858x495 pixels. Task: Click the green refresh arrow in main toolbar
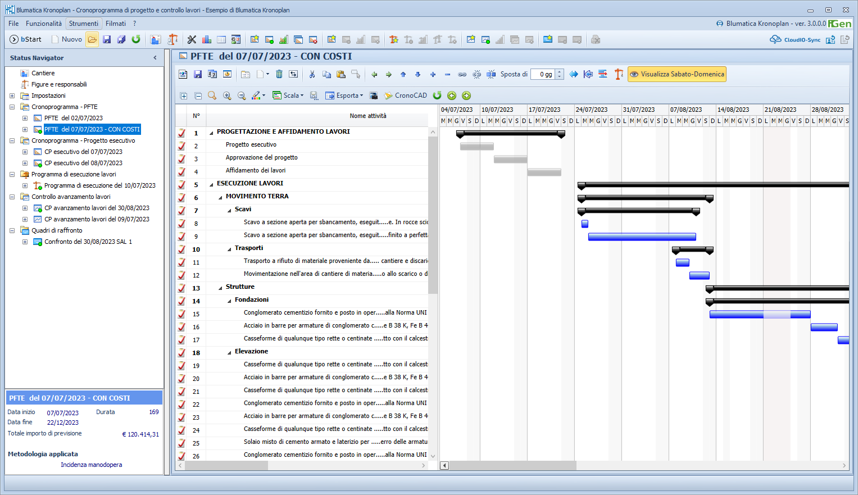(x=136, y=39)
